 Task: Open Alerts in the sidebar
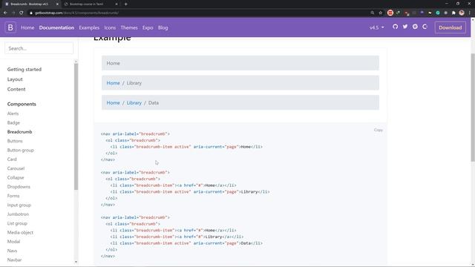(13, 113)
